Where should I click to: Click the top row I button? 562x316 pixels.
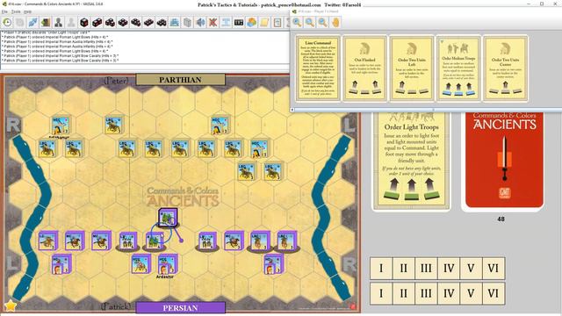(x=381, y=268)
